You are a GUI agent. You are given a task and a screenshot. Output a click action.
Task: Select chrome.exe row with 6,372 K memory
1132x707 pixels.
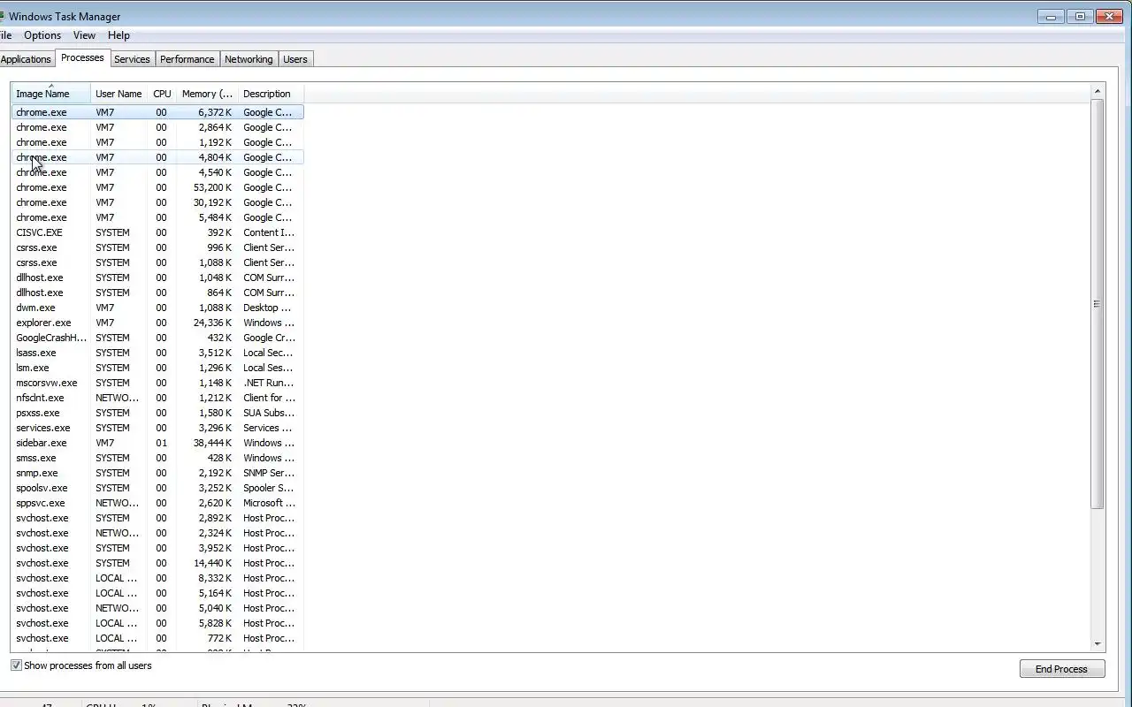coord(157,112)
